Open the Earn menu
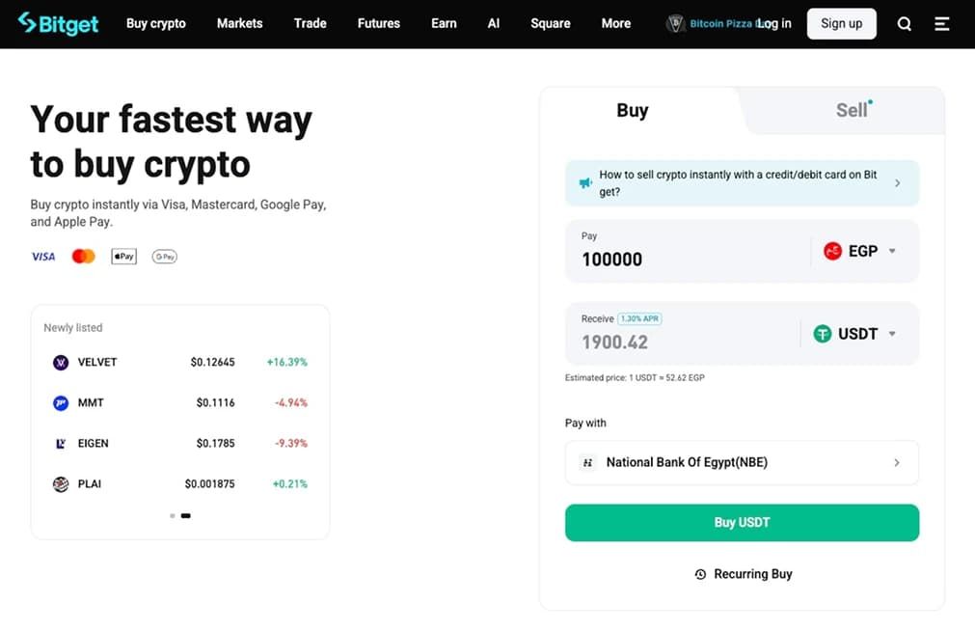 coord(444,24)
